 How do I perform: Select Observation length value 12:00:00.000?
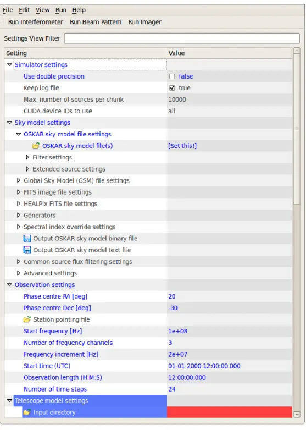187,378
